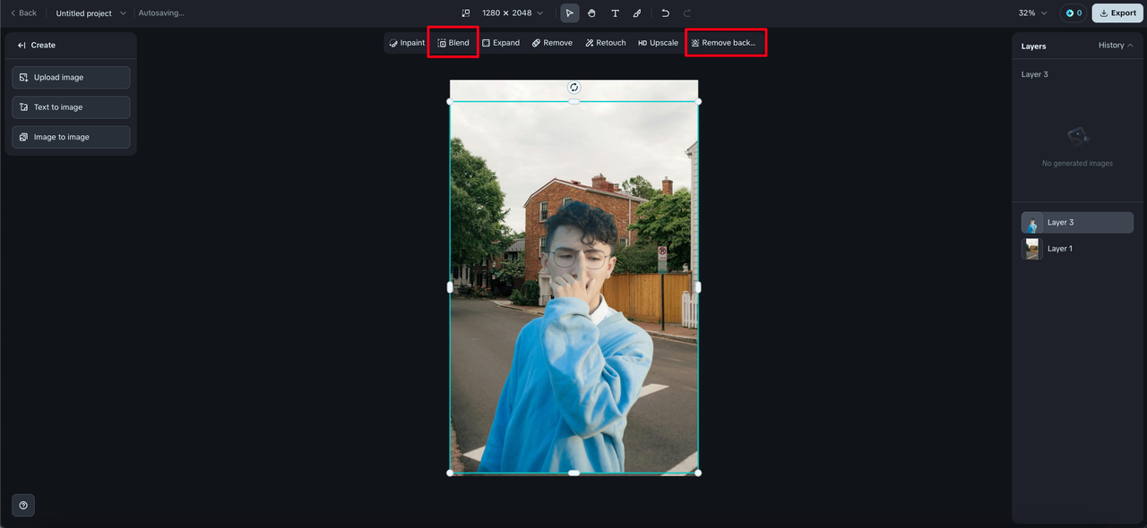Click the Layers panel title

click(1033, 46)
